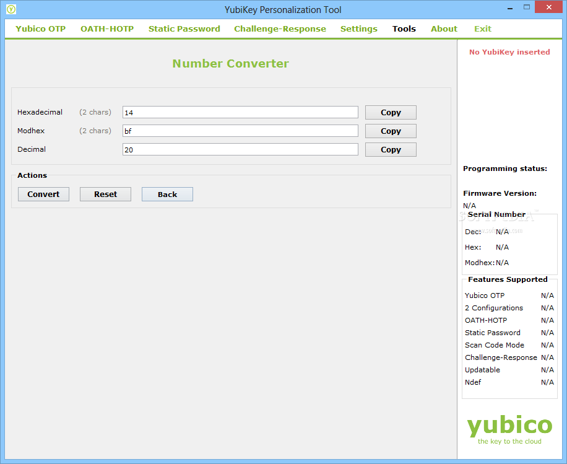Image resolution: width=567 pixels, height=464 pixels.
Task: Click the Convert button
Action: pos(43,195)
